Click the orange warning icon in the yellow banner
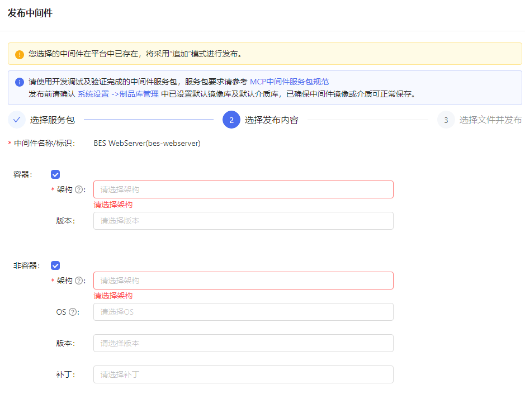 20,54
